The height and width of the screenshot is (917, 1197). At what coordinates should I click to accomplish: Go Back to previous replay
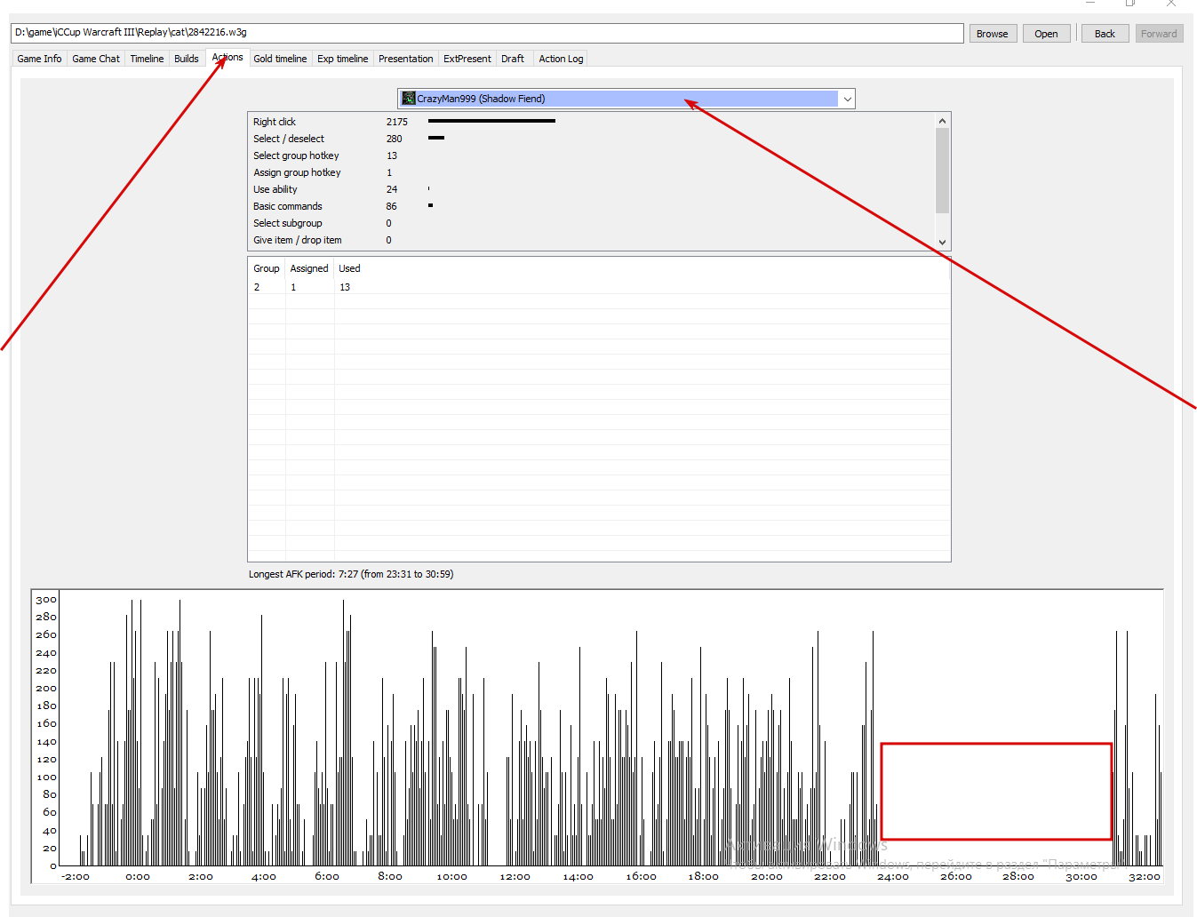(x=1105, y=34)
